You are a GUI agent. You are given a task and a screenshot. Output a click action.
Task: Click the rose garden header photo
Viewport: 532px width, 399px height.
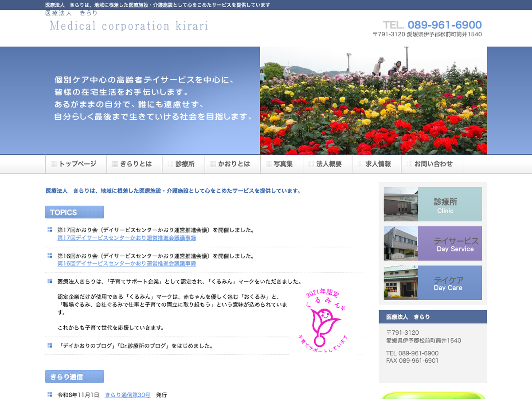tap(373, 101)
